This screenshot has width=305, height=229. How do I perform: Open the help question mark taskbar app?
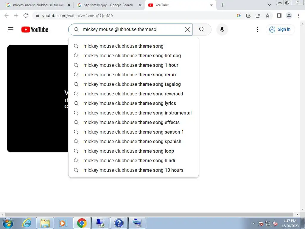pyautogui.click(x=119, y=223)
